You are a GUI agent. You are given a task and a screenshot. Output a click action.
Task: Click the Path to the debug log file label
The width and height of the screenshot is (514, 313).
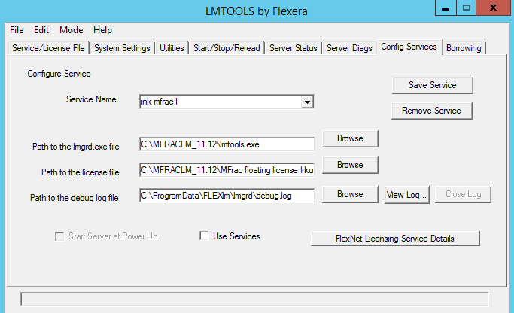tap(75, 198)
